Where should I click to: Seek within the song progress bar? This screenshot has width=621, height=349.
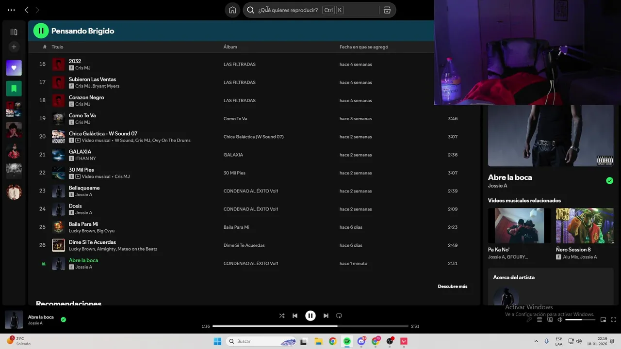[x=310, y=326]
